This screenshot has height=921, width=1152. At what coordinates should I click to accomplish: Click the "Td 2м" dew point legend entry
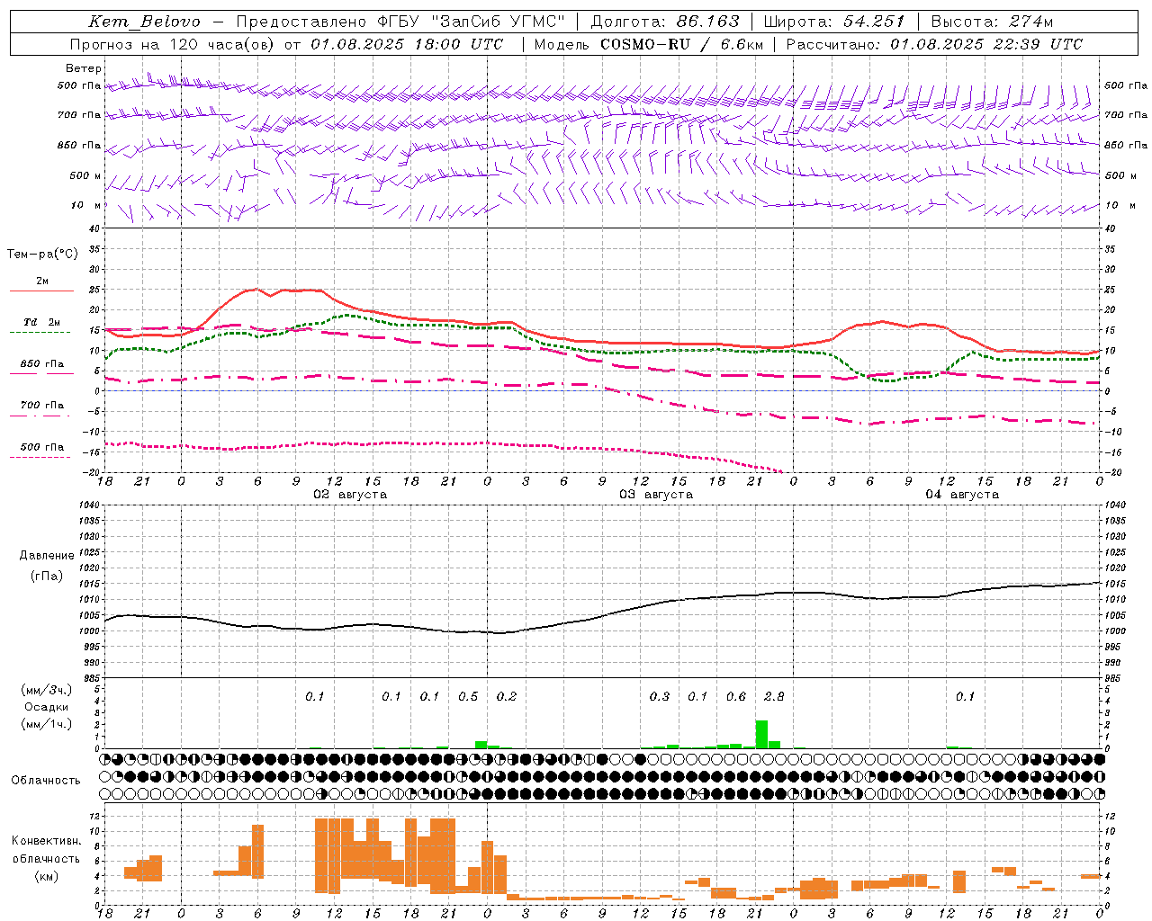click(x=42, y=322)
